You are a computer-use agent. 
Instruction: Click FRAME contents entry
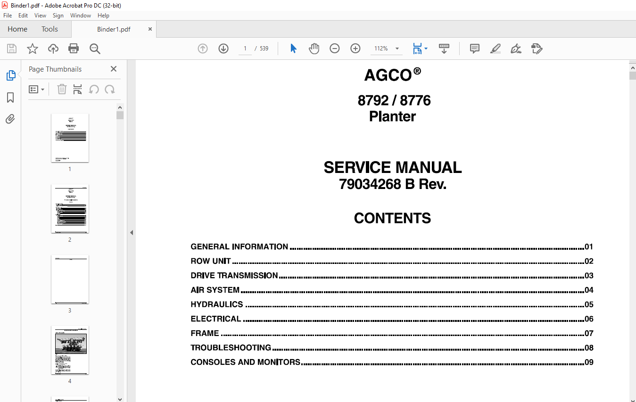[x=392, y=333]
